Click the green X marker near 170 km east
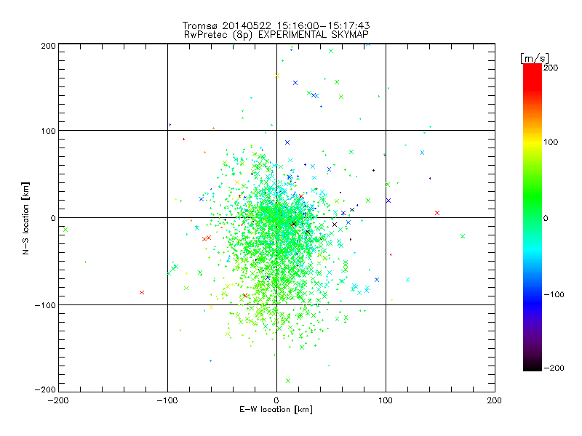The width and height of the screenshot is (582, 436). [x=463, y=236]
